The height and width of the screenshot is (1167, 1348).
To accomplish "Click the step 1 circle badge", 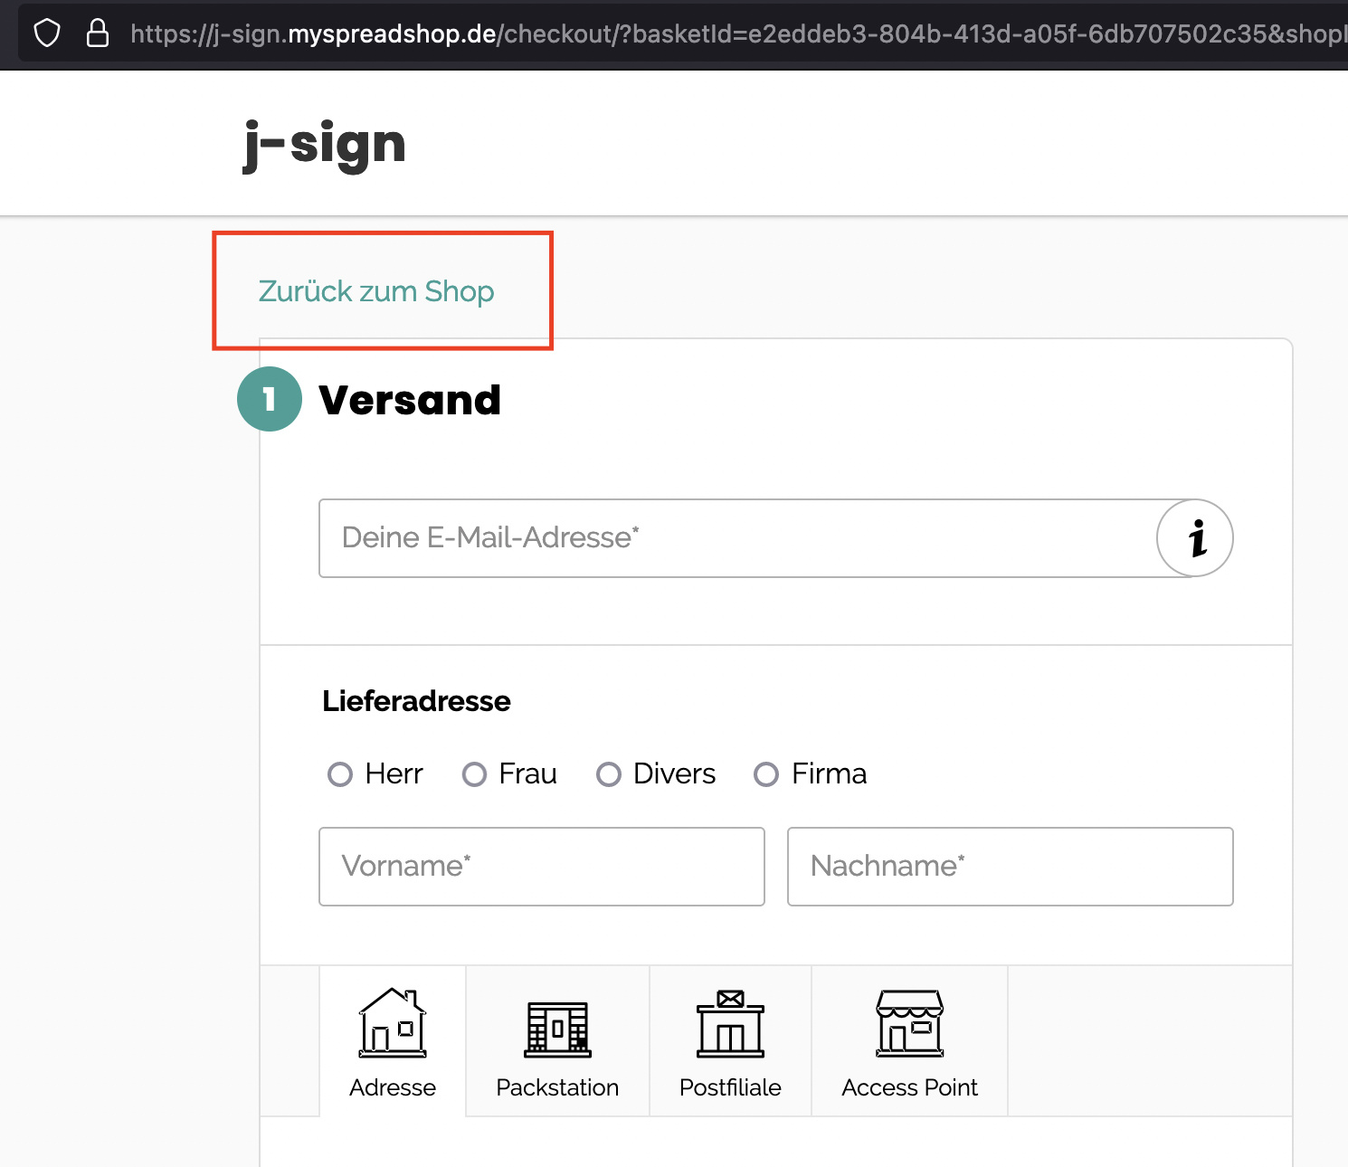I will coord(270,399).
